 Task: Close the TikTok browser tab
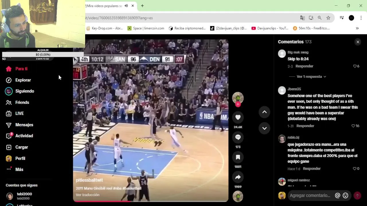pos(133,6)
